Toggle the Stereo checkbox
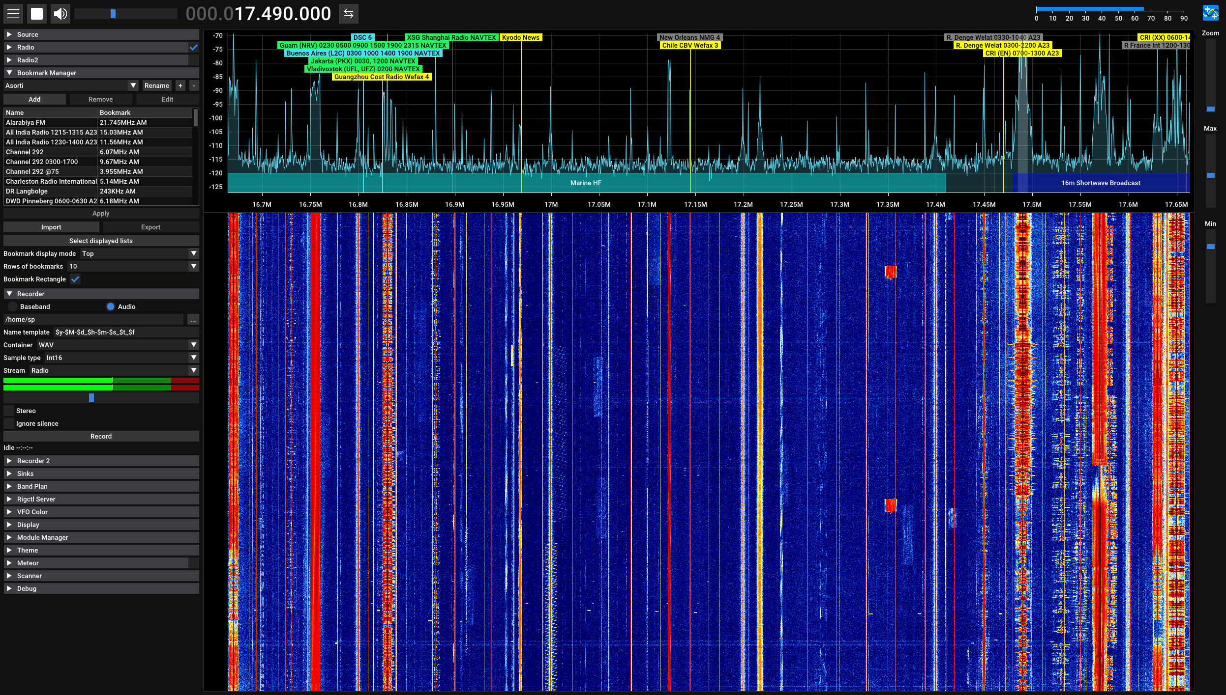Screen dimensions: 1226x695 pos(8,411)
